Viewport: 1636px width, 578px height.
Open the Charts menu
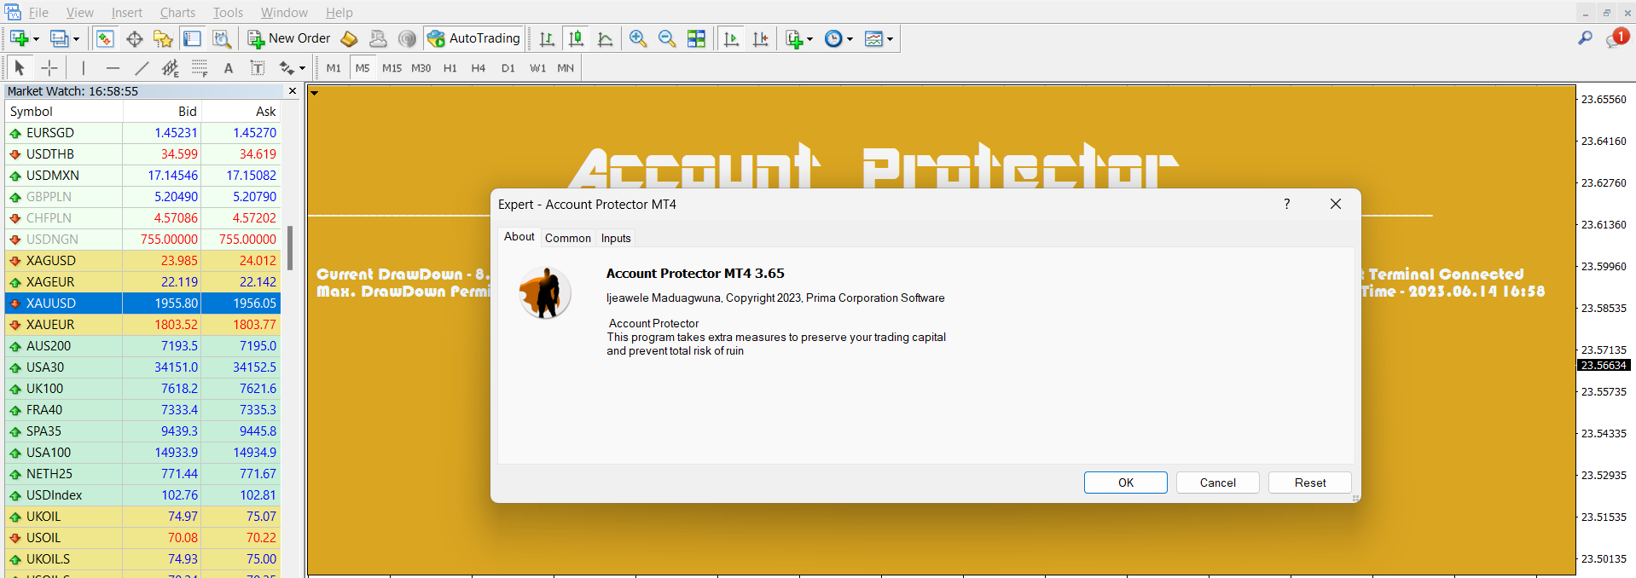[x=177, y=12]
